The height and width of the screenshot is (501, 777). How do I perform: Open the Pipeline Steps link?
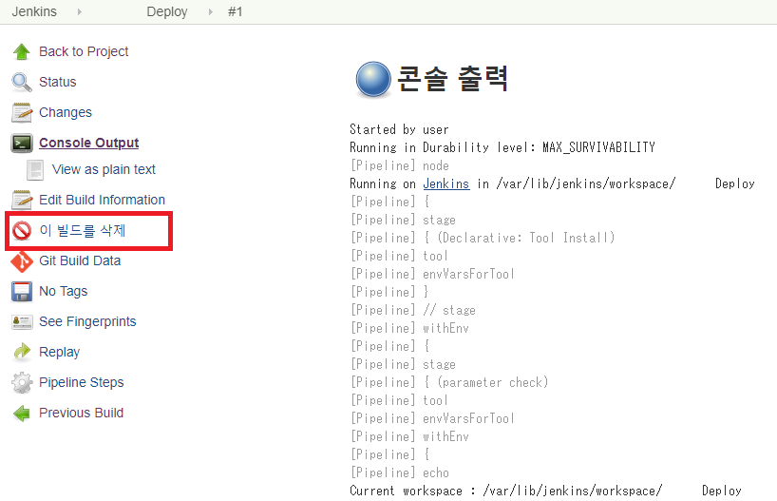pos(82,382)
